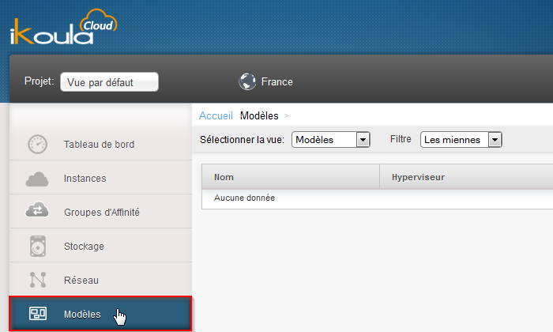Click the Modèles breadcrumb link
Viewport: 553px width, 332px height.
pos(259,116)
